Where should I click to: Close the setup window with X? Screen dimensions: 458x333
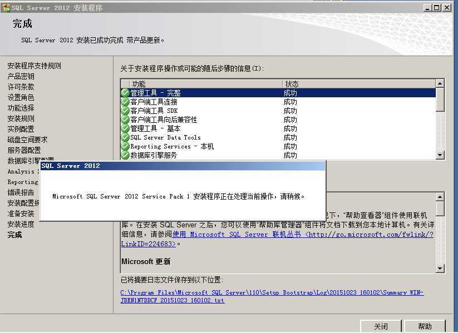click(447, 8)
